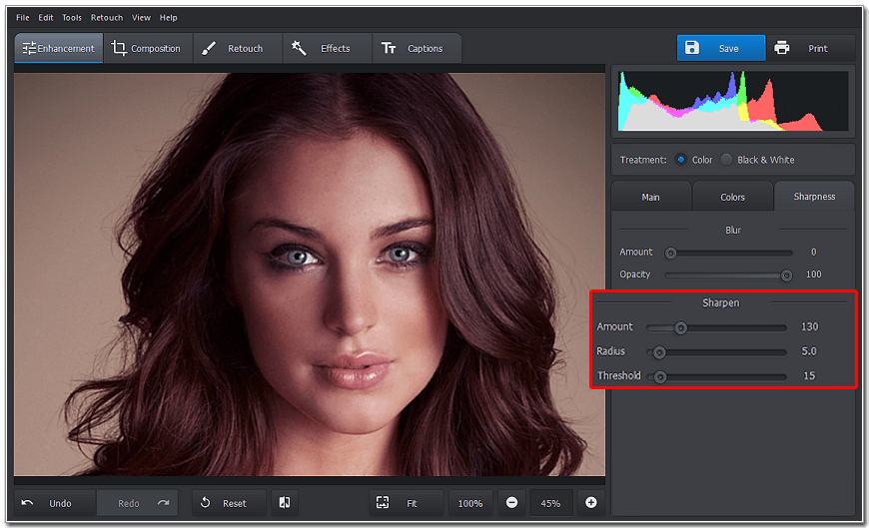Screen dimensions: 869x528
Task: Click the Sharpen Radius value 5.0
Action: point(809,351)
